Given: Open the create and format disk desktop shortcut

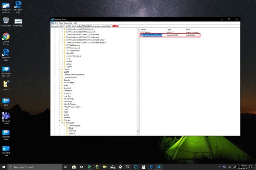Looking at the screenshot, I should [6, 8].
